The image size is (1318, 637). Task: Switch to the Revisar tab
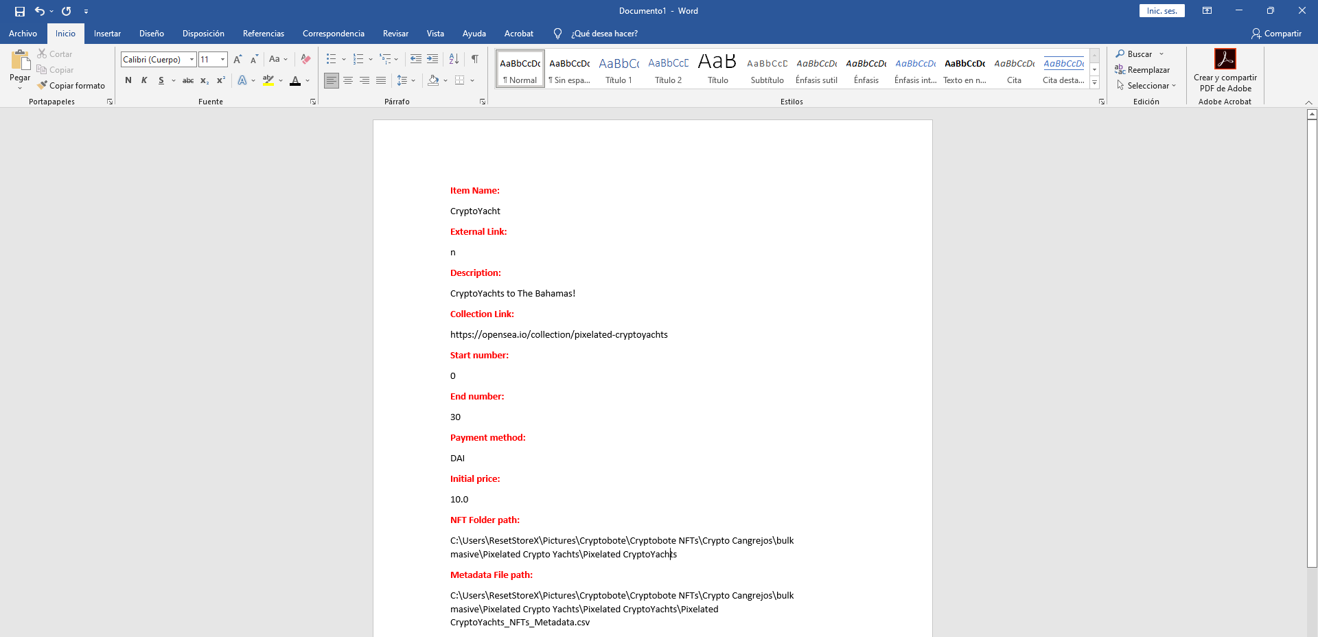coord(395,34)
